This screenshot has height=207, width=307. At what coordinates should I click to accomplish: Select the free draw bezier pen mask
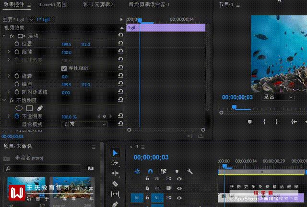(x=40, y=108)
